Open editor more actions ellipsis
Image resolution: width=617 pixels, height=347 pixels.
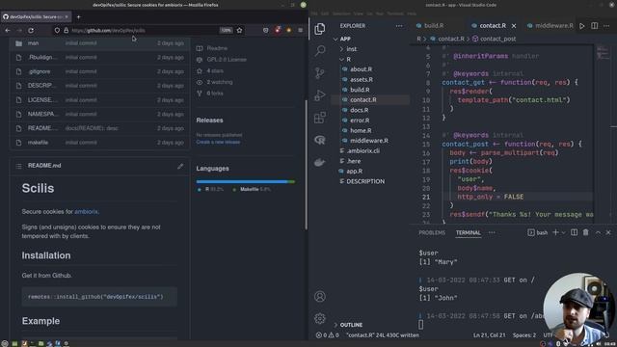[606, 26]
